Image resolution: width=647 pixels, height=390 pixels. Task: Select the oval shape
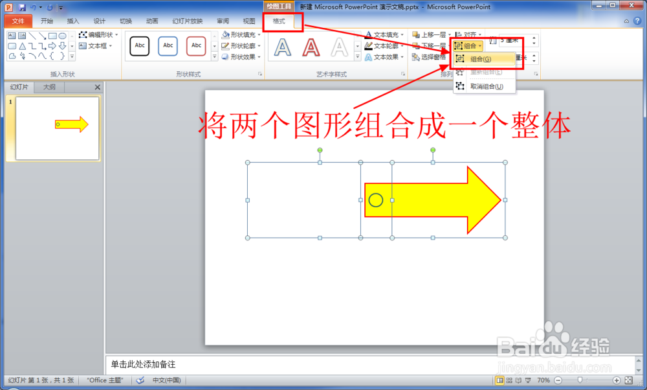tap(62, 36)
